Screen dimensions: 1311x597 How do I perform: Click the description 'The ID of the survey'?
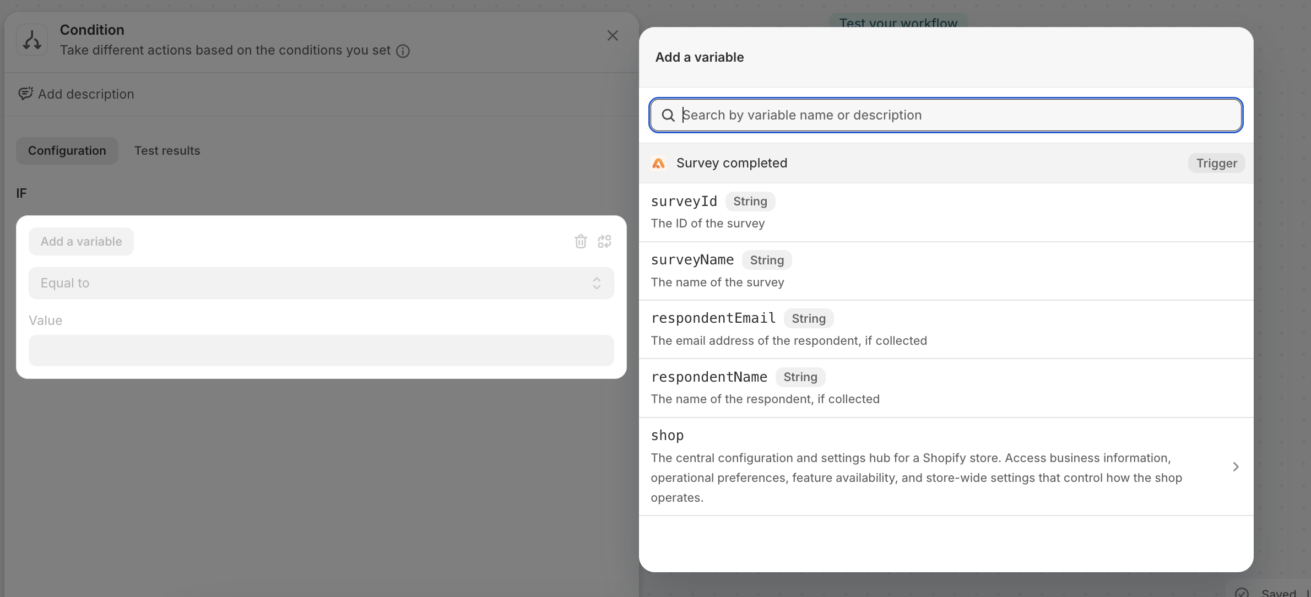[x=708, y=224]
